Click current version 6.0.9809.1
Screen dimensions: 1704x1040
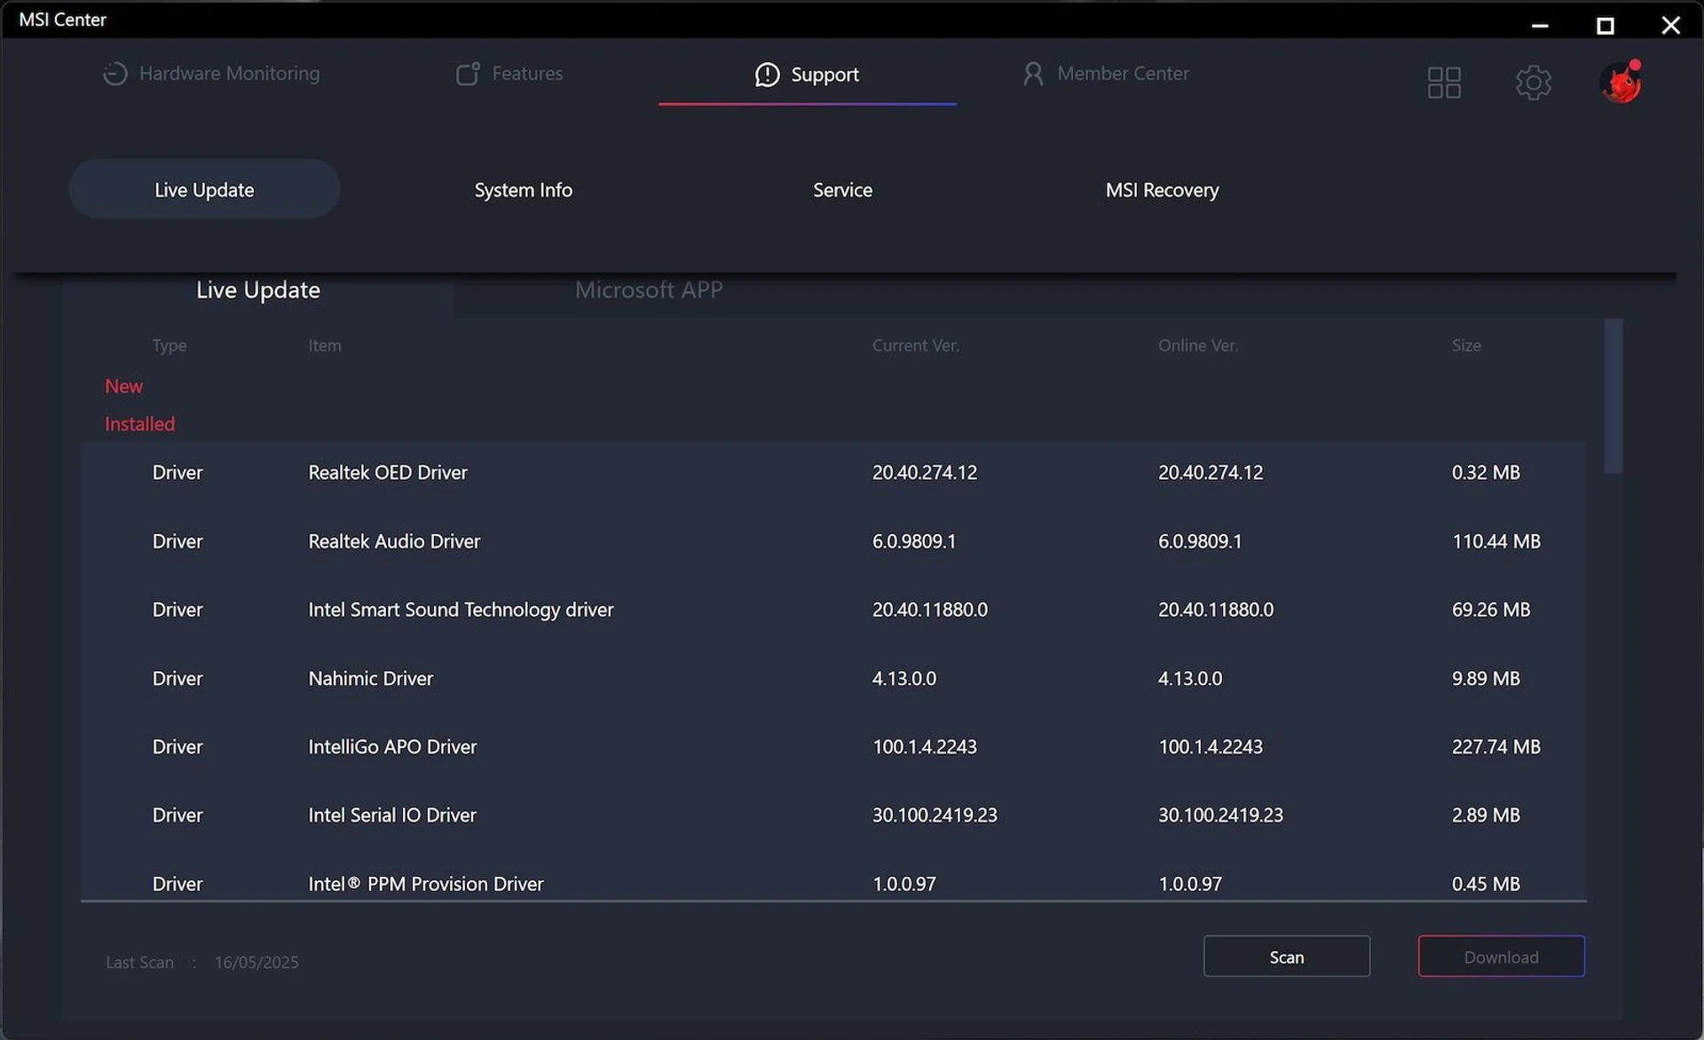pyautogui.click(x=913, y=541)
